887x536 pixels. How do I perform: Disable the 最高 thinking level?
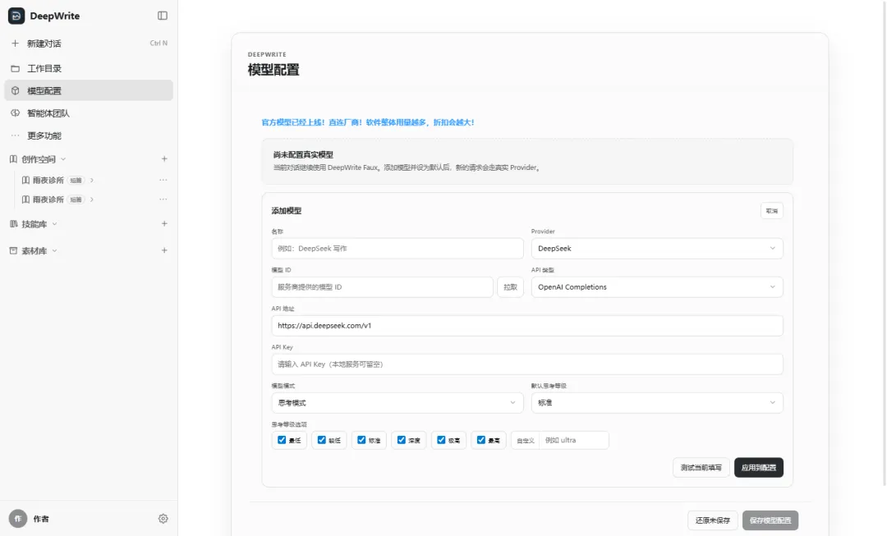pos(480,440)
